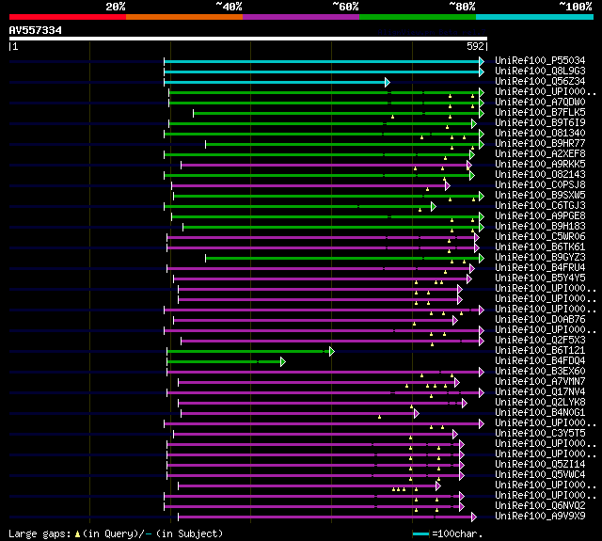Click the green arrowhead on the A7QDW0 row

point(482,103)
